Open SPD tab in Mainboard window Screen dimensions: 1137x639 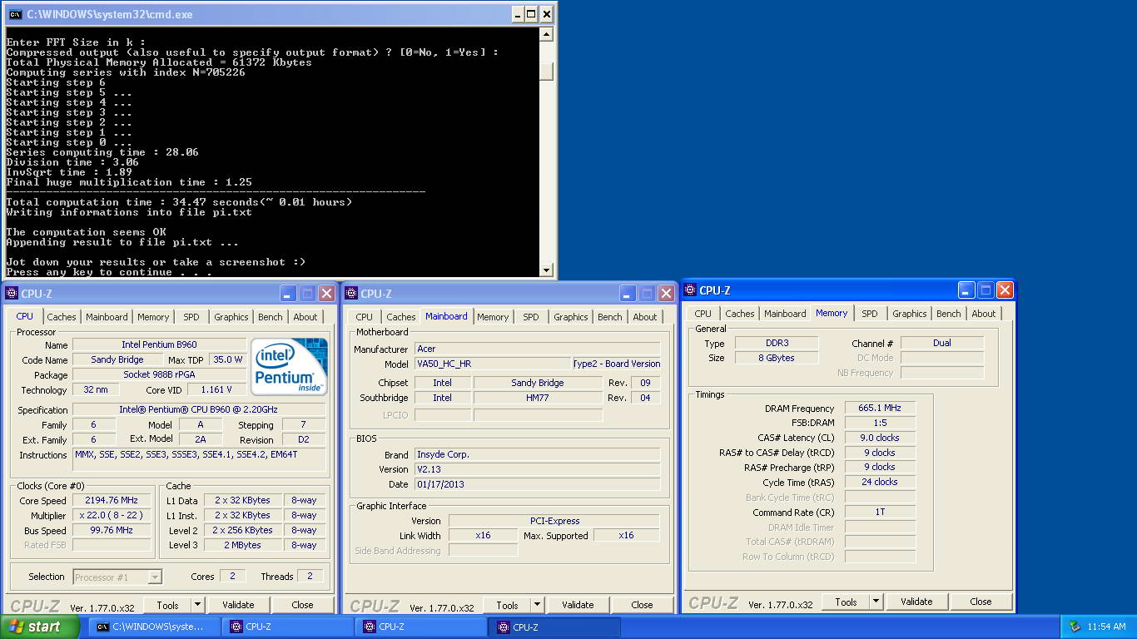coord(531,317)
